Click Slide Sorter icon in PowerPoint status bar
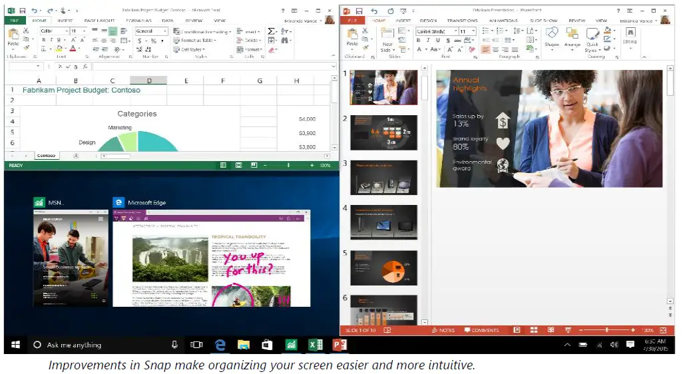 click(x=533, y=330)
